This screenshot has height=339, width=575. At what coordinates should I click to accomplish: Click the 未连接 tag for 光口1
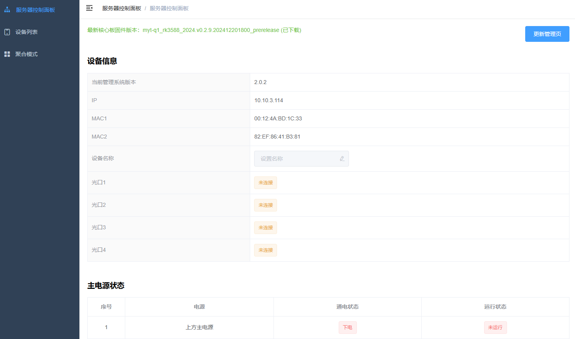point(266,183)
